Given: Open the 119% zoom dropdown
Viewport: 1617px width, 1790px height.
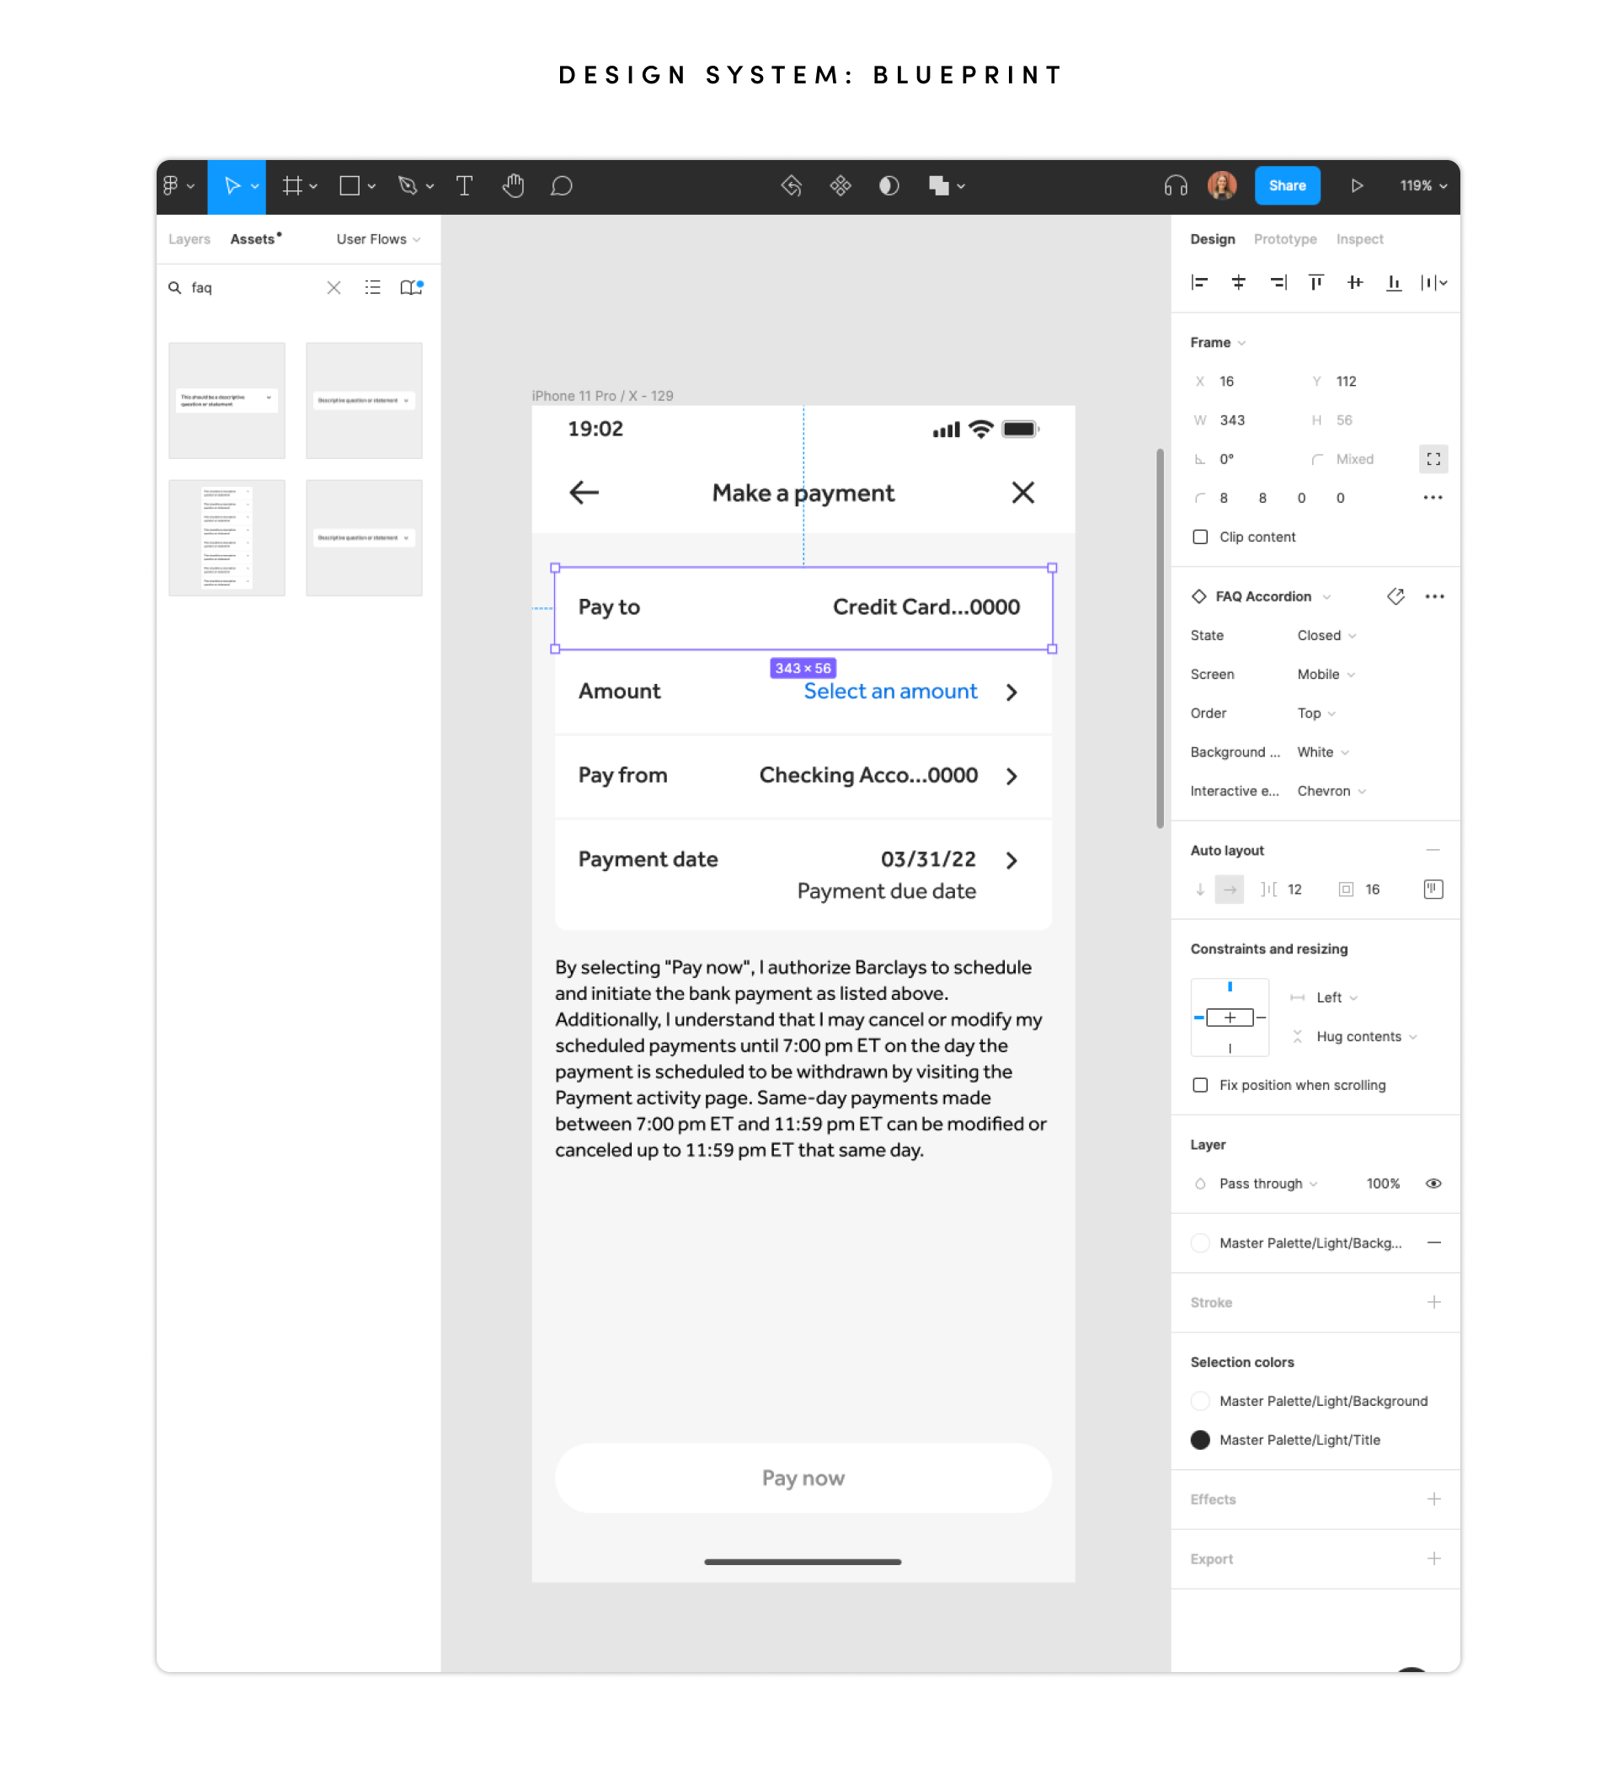Looking at the screenshot, I should tap(1422, 185).
